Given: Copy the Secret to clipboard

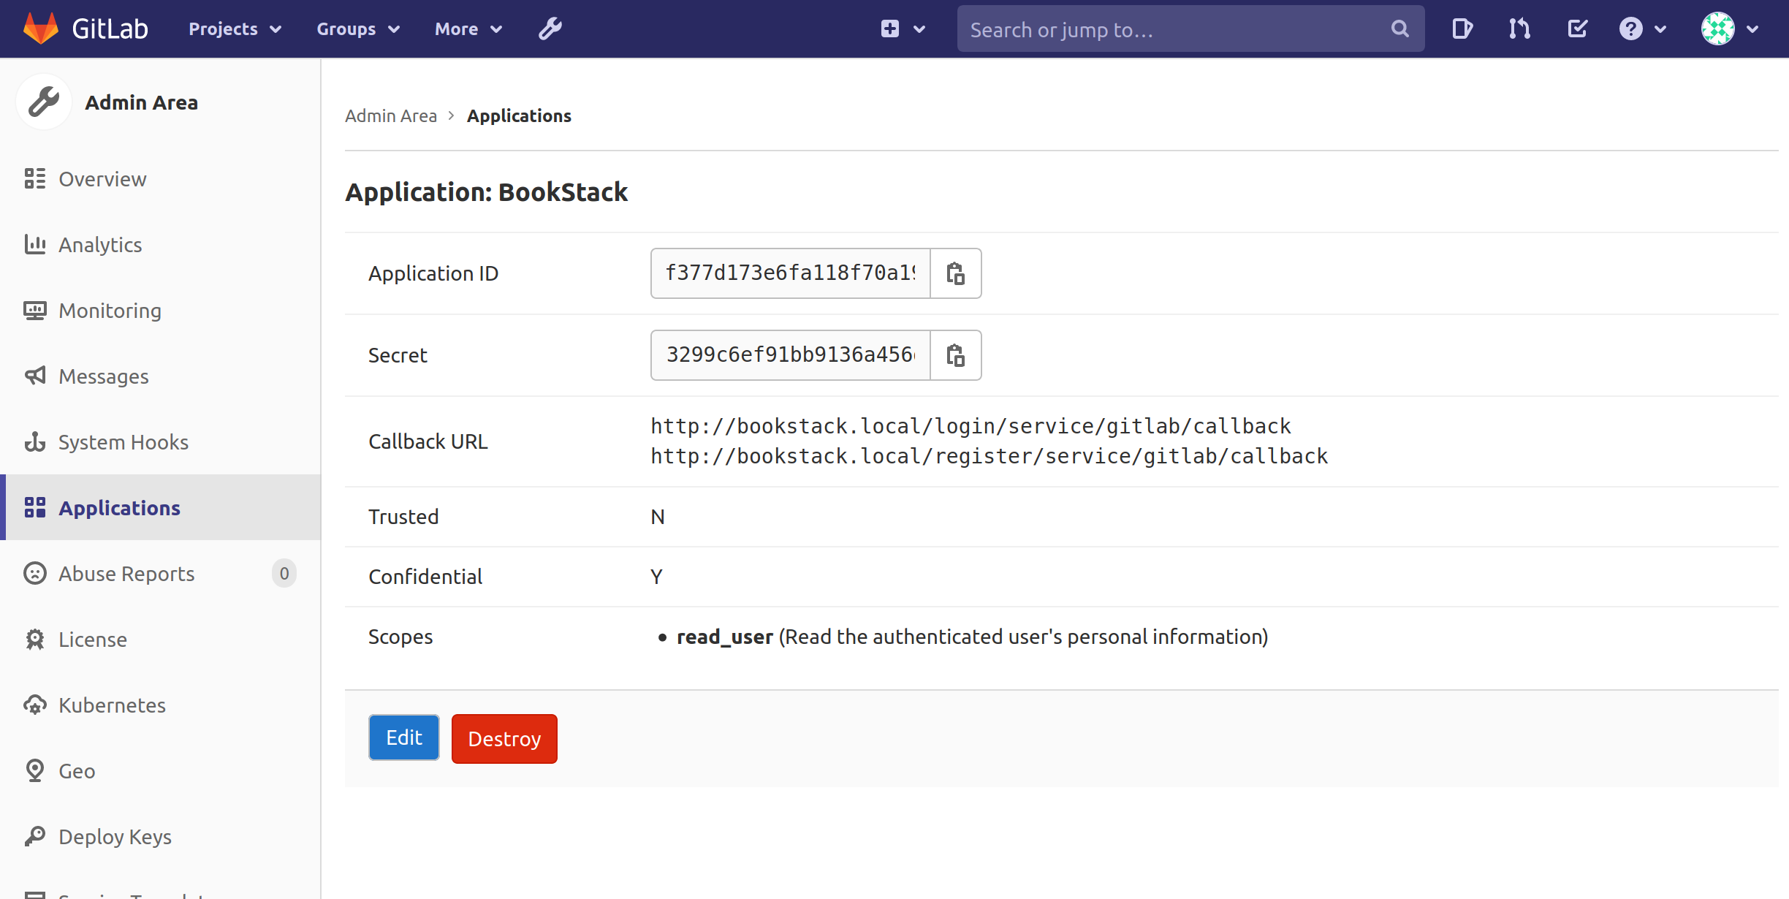Looking at the screenshot, I should (x=956, y=355).
